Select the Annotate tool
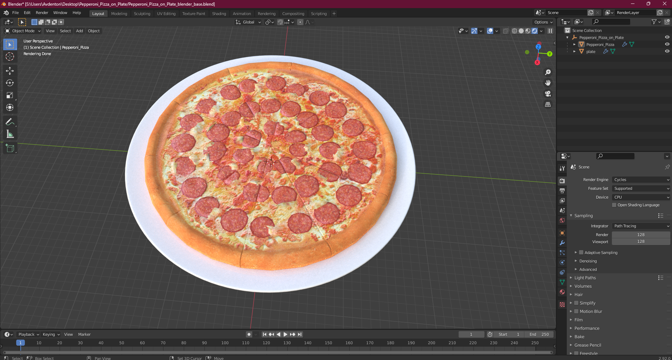 (x=10, y=122)
